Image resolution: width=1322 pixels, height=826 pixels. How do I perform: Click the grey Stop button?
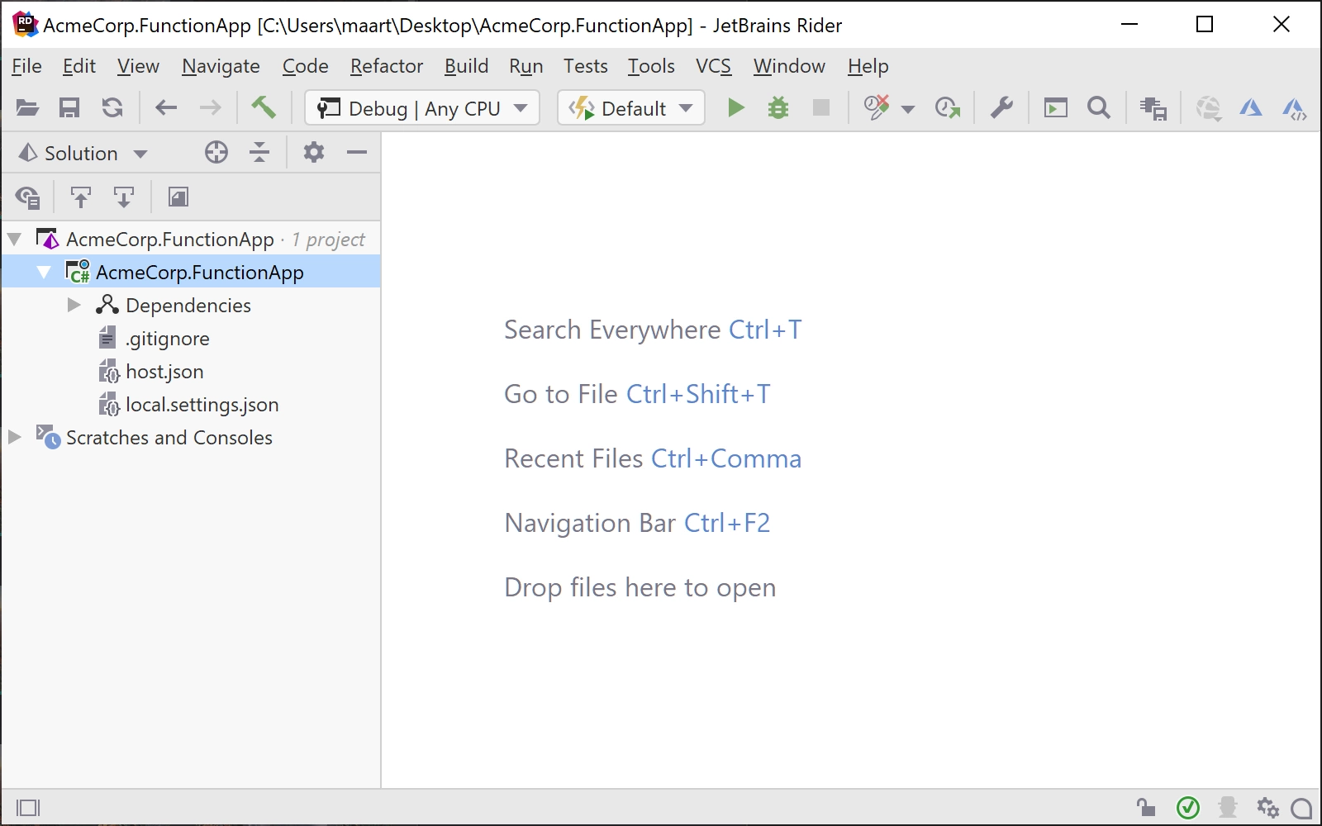[821, 108]
